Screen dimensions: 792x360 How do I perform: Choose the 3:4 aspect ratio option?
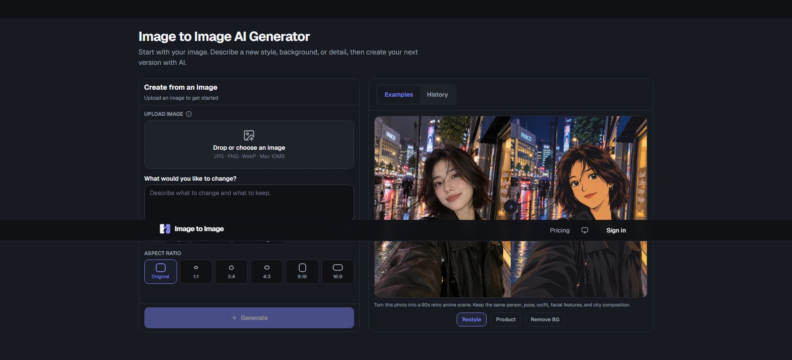[231, 272]
